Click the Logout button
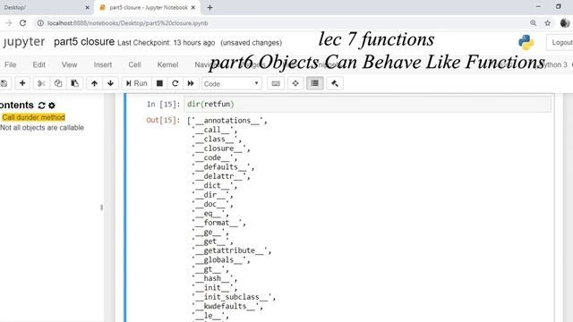 click(x=561, y=43)
